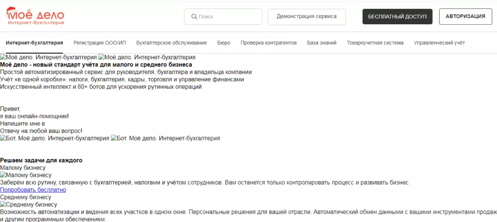This screenshot has height=222, width=497.
Task: Select the Интернет-бухгалтерия tab
Action: pos(34,43)
